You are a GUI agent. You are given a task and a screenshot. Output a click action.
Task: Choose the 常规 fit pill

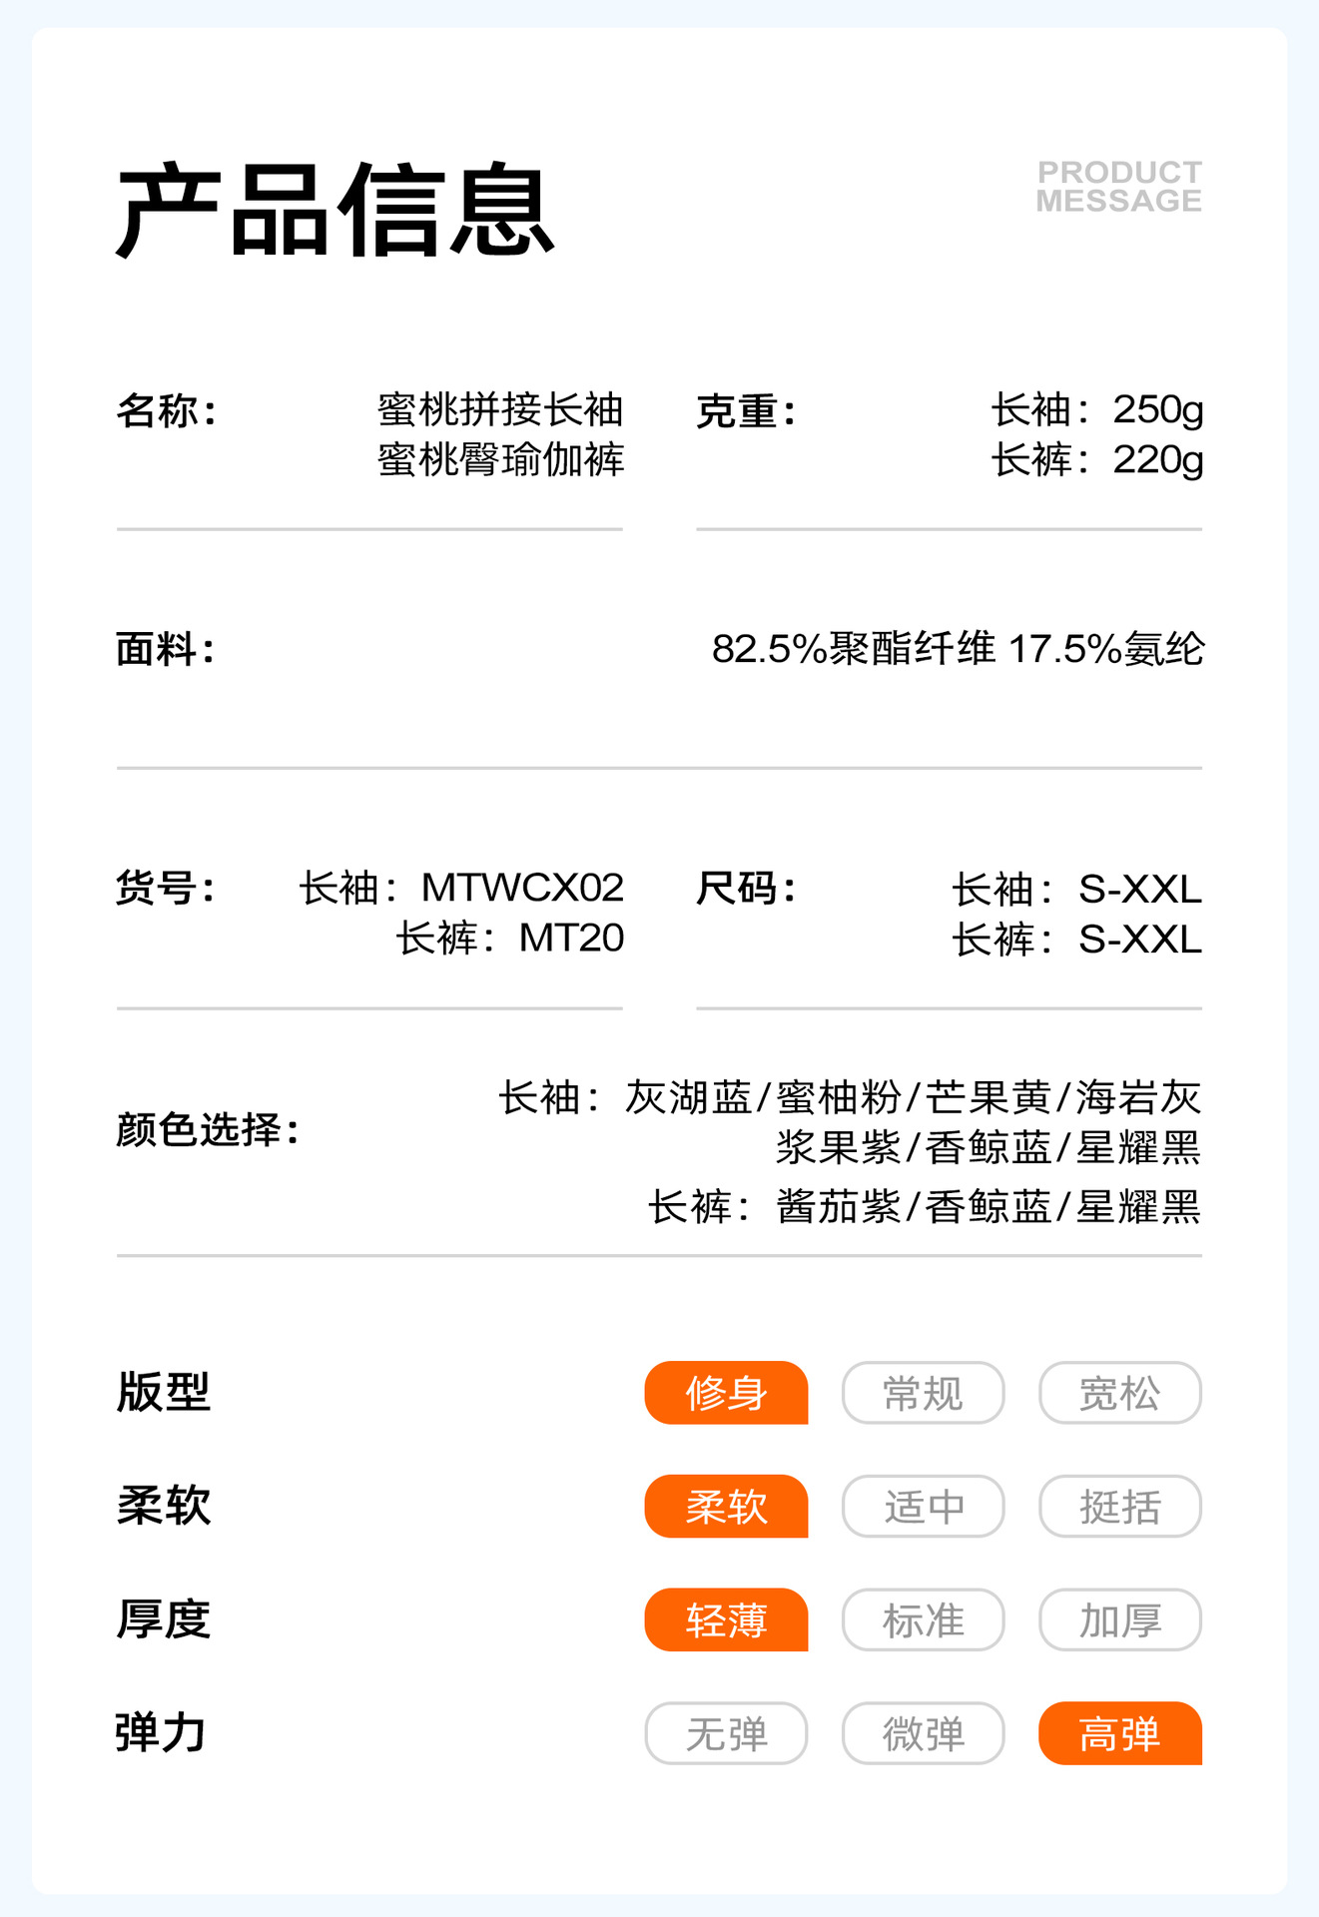point(923,1392)
